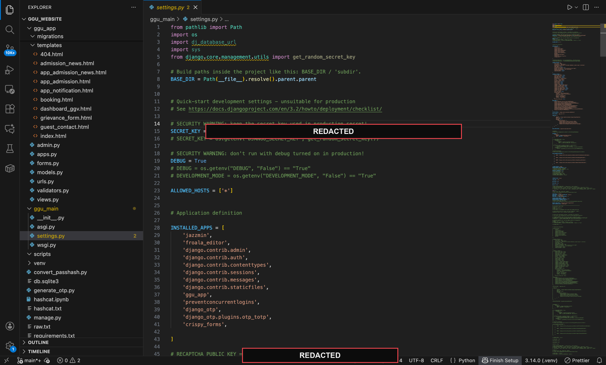Viewport: 606px width, 365px height.
Task: Click ggu_main in the breadcrumb
Action: pyautogui.click(x=162, y=19)
